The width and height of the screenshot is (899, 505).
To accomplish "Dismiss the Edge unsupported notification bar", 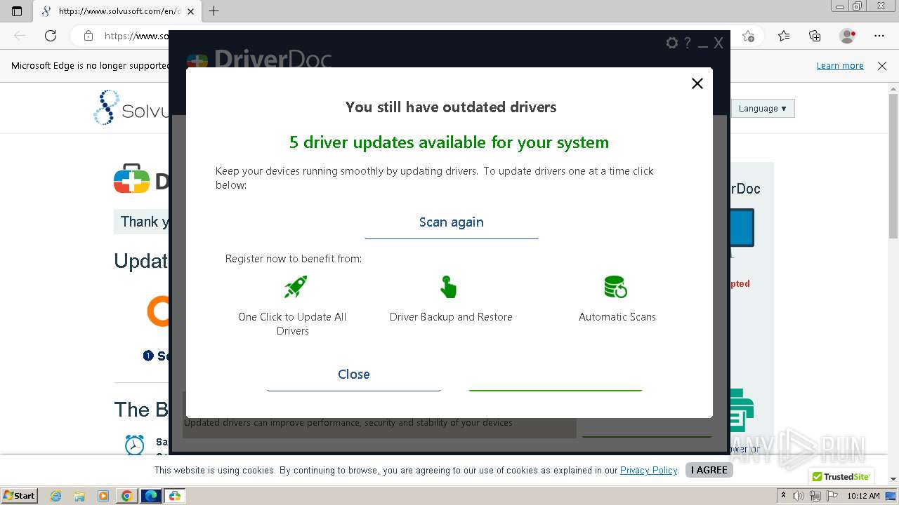I will [x=882, y=66].
